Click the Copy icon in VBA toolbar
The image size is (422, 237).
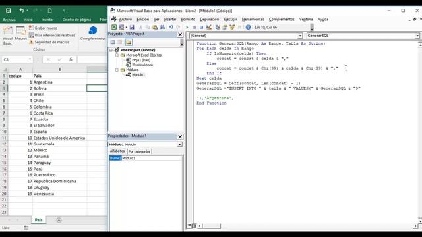pyautogui.click(x=148, y=27)
